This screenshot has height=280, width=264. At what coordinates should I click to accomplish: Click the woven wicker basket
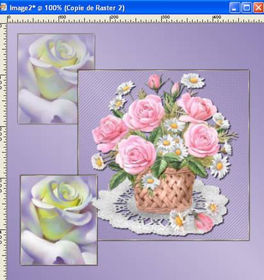pos(165,190)
